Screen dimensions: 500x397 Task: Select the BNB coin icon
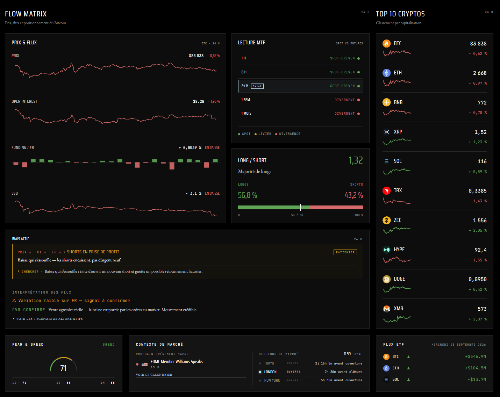[386, 102]
